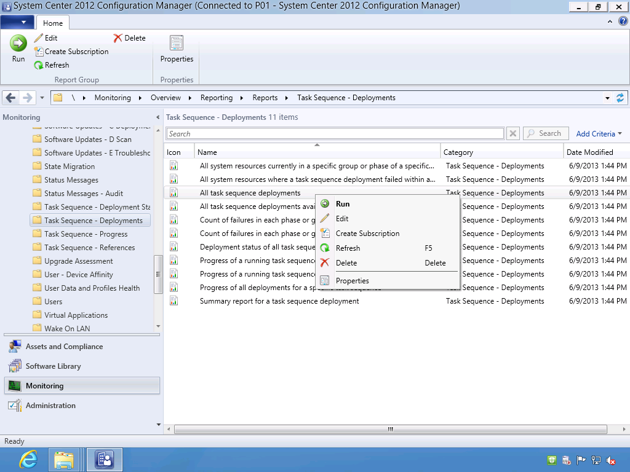Click the green Run icon in ribbon
The image size is (630, 472).
click(x=18, y=43)
